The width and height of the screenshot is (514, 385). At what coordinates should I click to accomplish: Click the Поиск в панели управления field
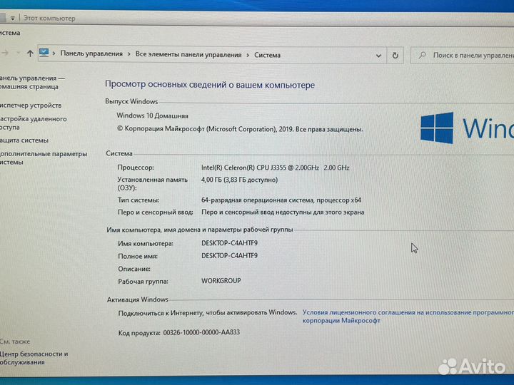462,56
